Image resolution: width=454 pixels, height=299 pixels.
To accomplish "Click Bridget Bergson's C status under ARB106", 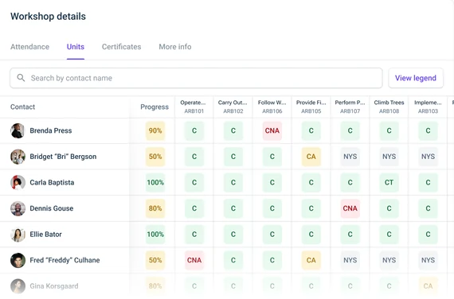I will [272, 157].
